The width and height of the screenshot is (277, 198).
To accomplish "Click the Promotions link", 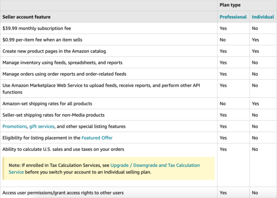I will click(x=15, y=126).
